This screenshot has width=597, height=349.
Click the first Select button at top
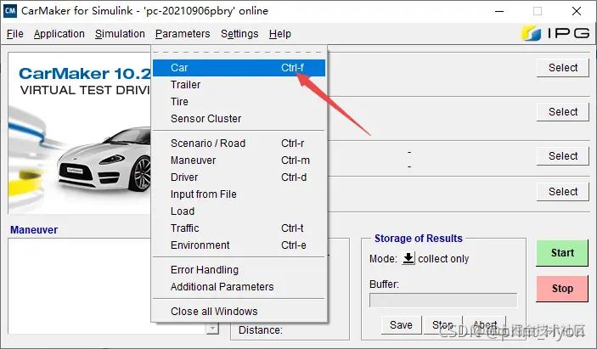pos(563,68)
